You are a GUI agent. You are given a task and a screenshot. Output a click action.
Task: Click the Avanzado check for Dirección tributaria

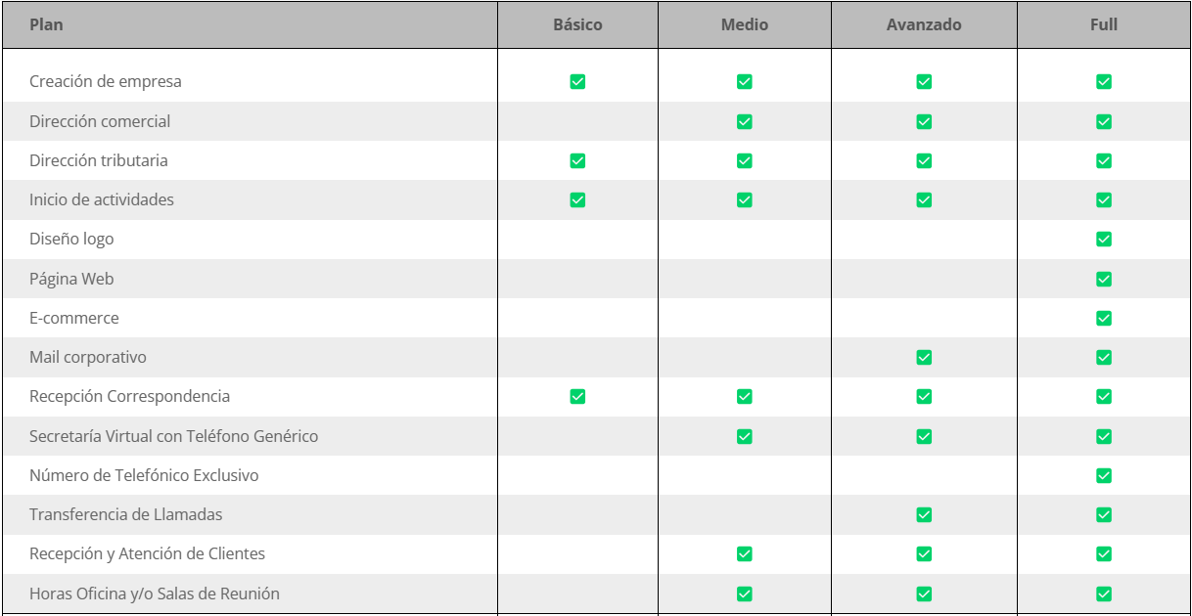pyautogui.click(x=924, y=160)
